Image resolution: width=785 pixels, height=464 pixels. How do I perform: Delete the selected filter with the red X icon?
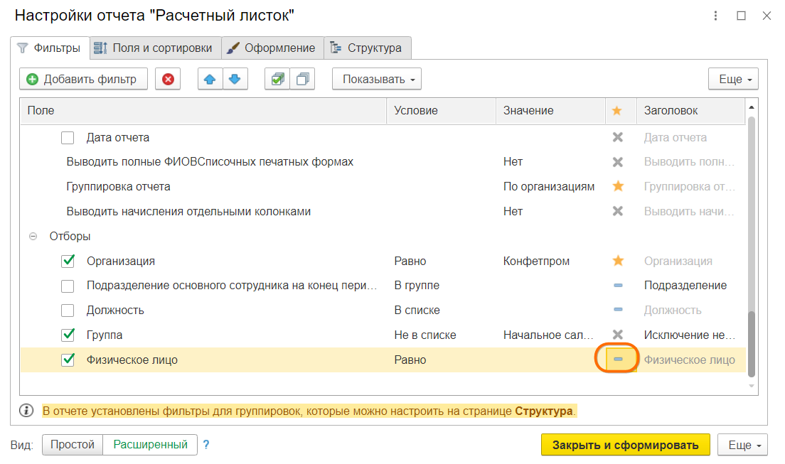tap(168, 79)
